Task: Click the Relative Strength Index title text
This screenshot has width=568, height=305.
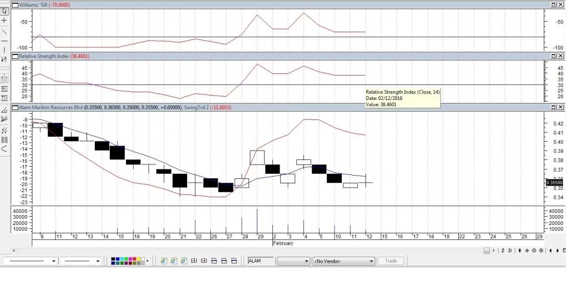Action: coord(44,56)
